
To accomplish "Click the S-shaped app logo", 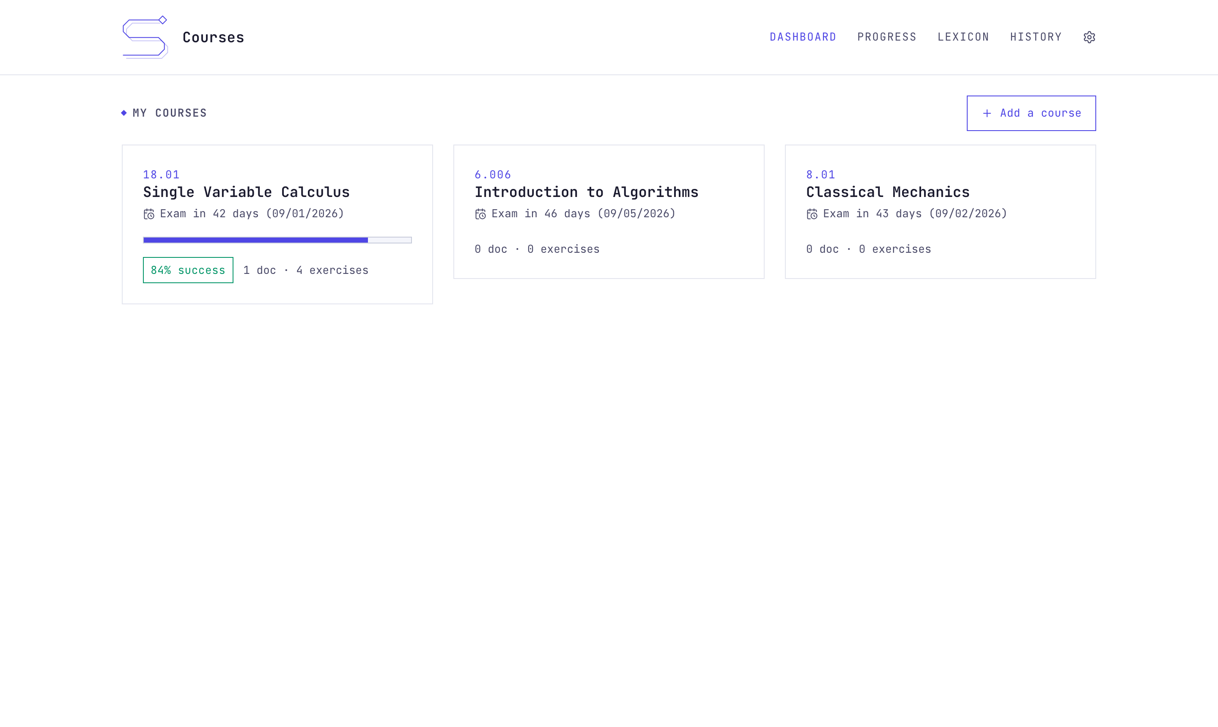I will pos(145,37).
